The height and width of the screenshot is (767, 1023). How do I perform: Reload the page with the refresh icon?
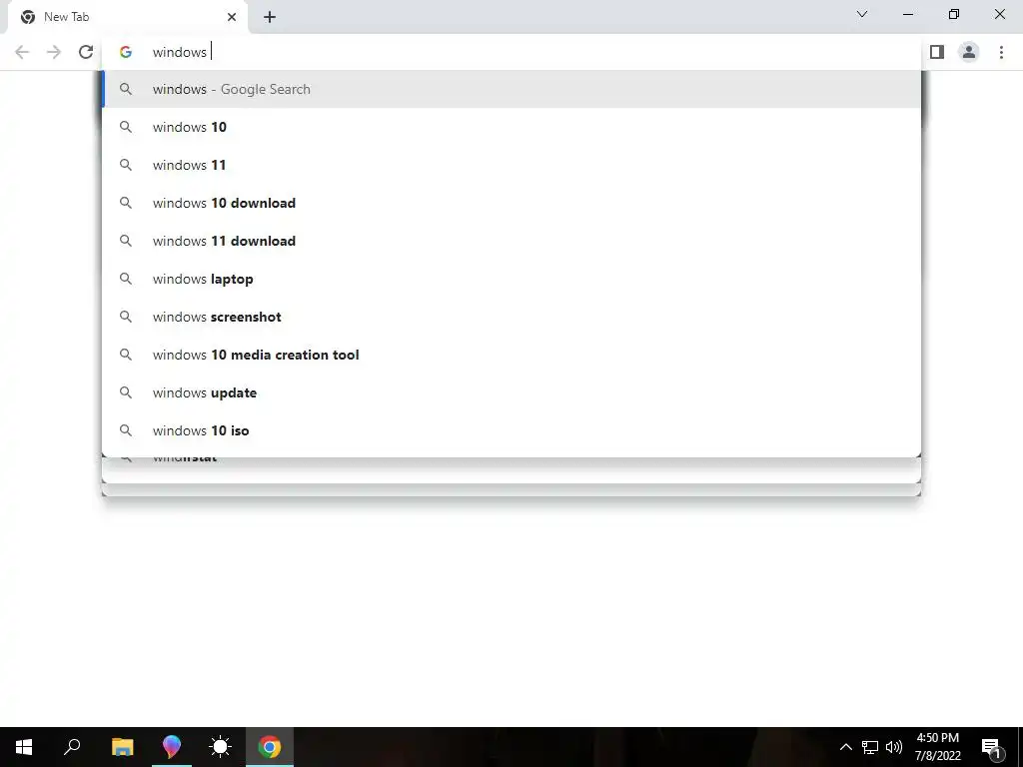pos(86,52)
